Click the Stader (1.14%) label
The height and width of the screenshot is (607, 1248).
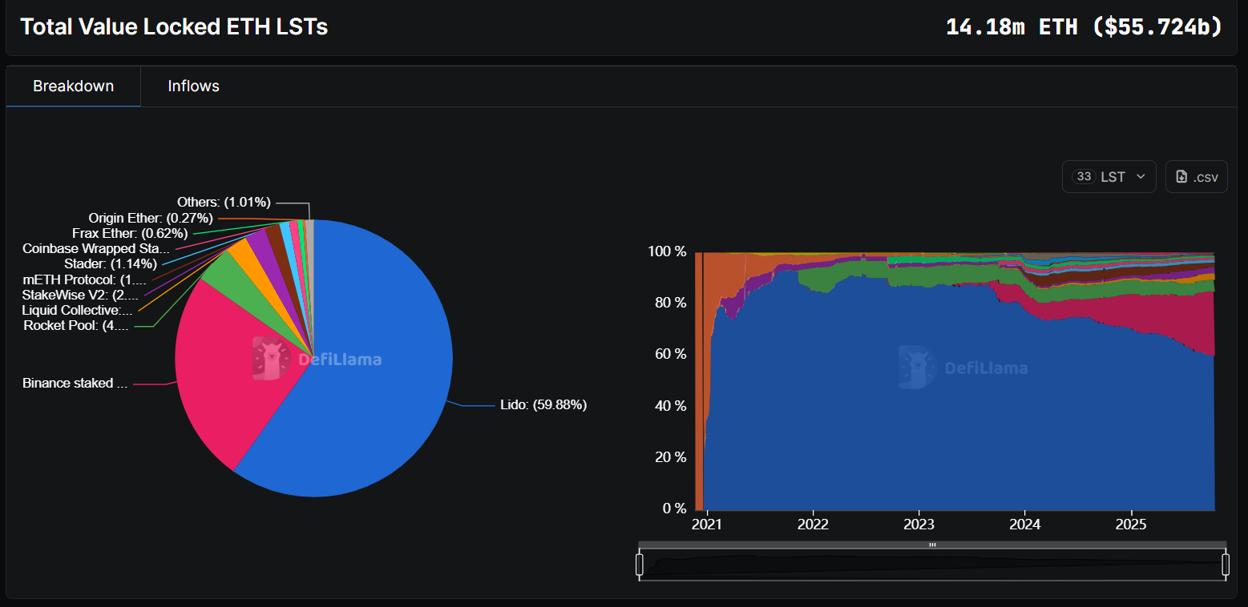point(110,264)
